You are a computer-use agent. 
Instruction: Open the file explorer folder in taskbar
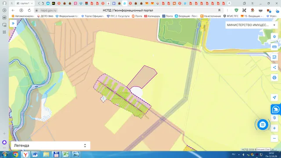(46, 154)
